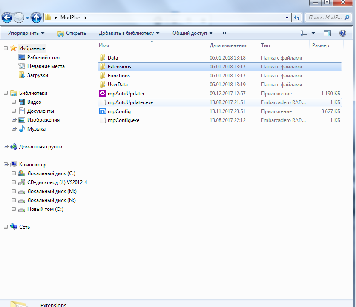
Task: Select the Extensions folder icon
Action: tap(102, 67)
